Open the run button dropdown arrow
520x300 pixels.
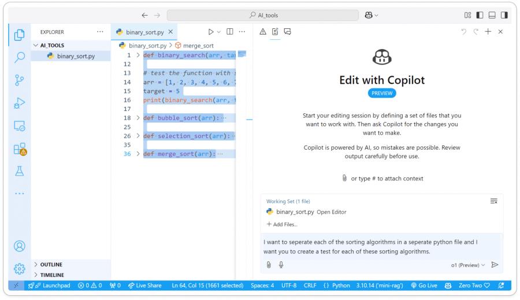coord(219,32)
